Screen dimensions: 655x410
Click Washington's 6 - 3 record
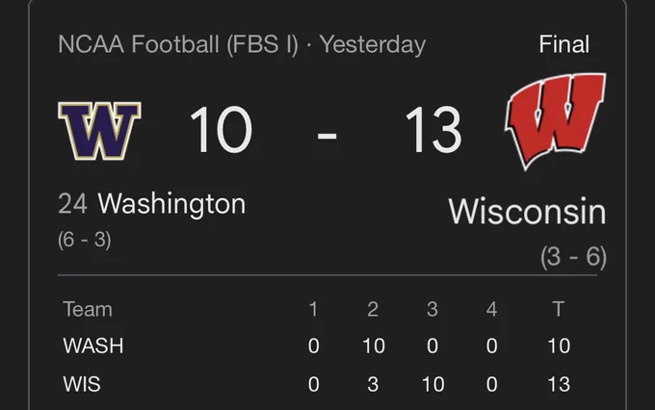pyautogui.click(x=85, y=240)
